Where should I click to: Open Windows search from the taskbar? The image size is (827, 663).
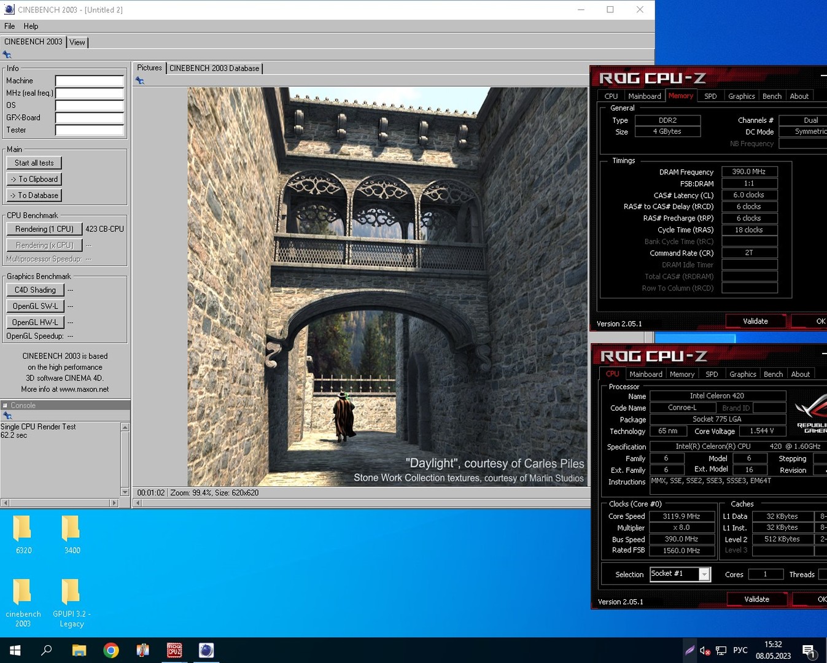tap(46, 650)
